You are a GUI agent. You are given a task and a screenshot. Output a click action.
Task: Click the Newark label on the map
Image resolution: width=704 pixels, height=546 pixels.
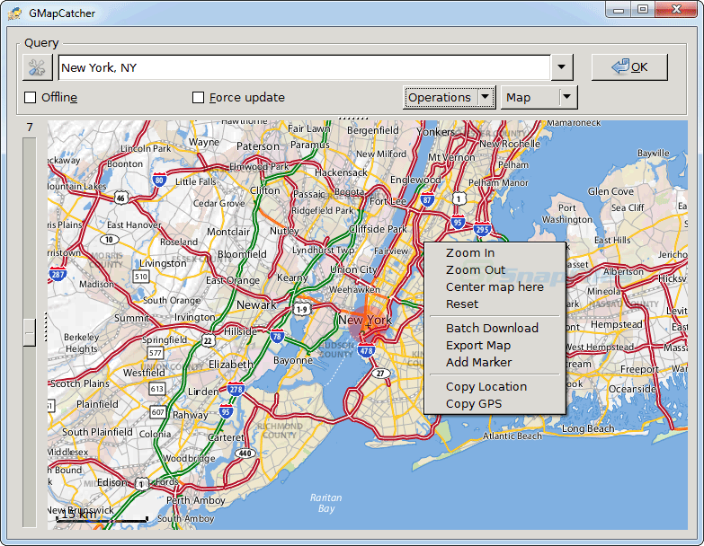(x=256, y=304)
